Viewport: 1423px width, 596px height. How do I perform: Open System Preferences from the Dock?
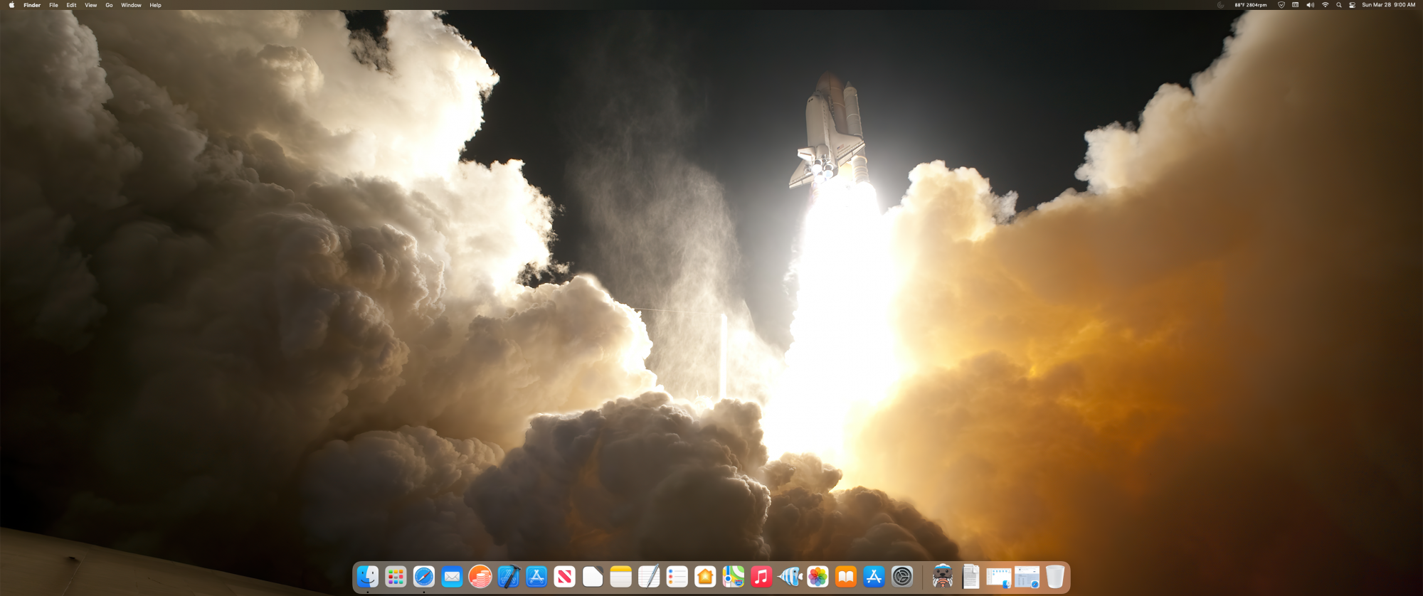[x=902, y=577]
